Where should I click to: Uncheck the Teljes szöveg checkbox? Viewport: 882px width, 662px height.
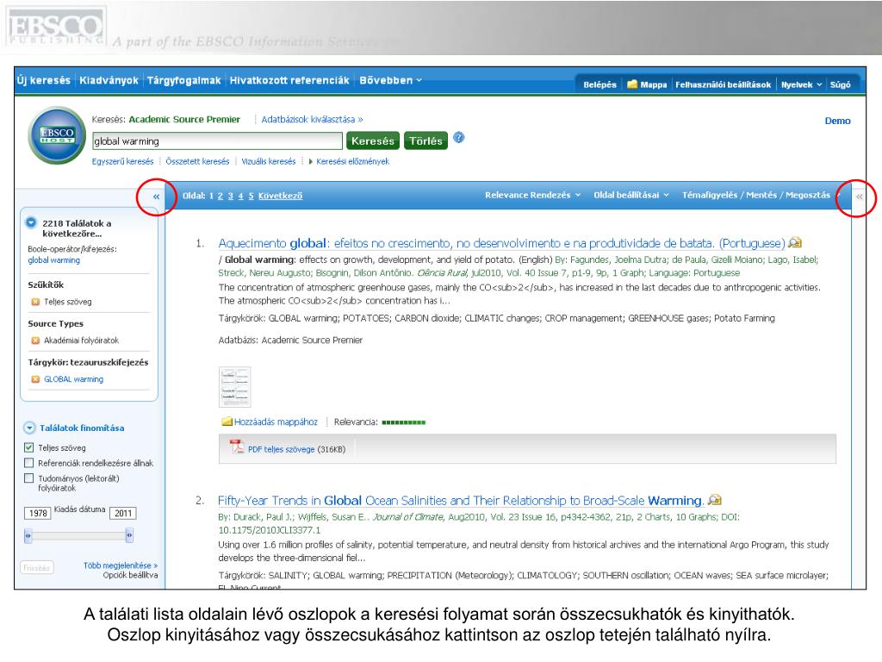(28, 447)
